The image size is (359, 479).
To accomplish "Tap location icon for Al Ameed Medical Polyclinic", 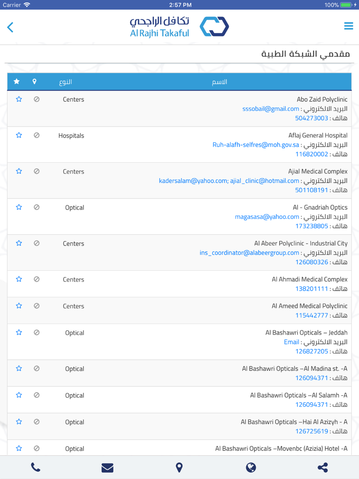I will [37, 306].
